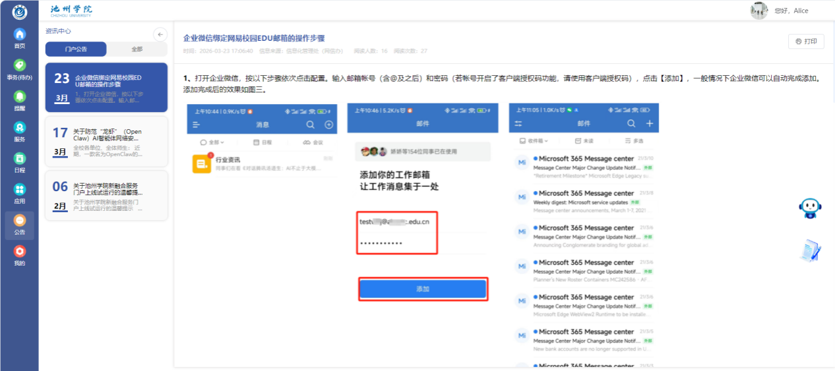Switch to the 全部 tab
The image size is (835, 371).
coord(137,49)
